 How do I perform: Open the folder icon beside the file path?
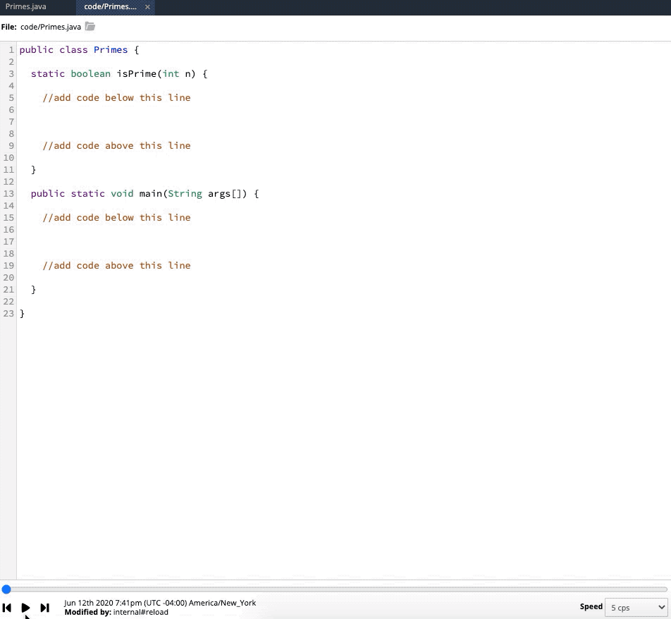tap(90, 26)
